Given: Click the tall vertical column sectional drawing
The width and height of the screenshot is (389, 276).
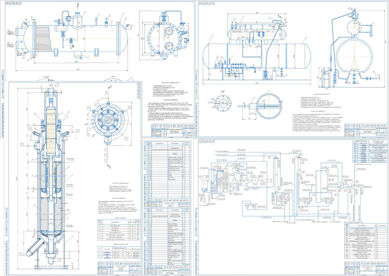Looking at the screenshot, I should click(x=48, y=178).
